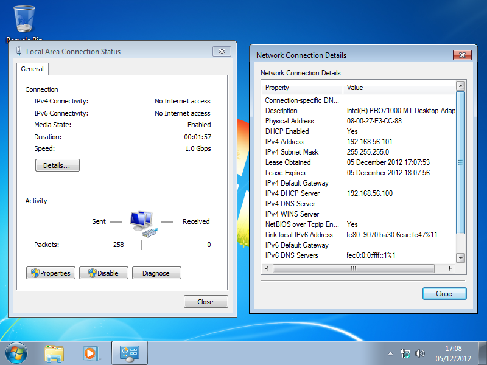
Task: Open the Details... button
Action: (x=57, y=165)
